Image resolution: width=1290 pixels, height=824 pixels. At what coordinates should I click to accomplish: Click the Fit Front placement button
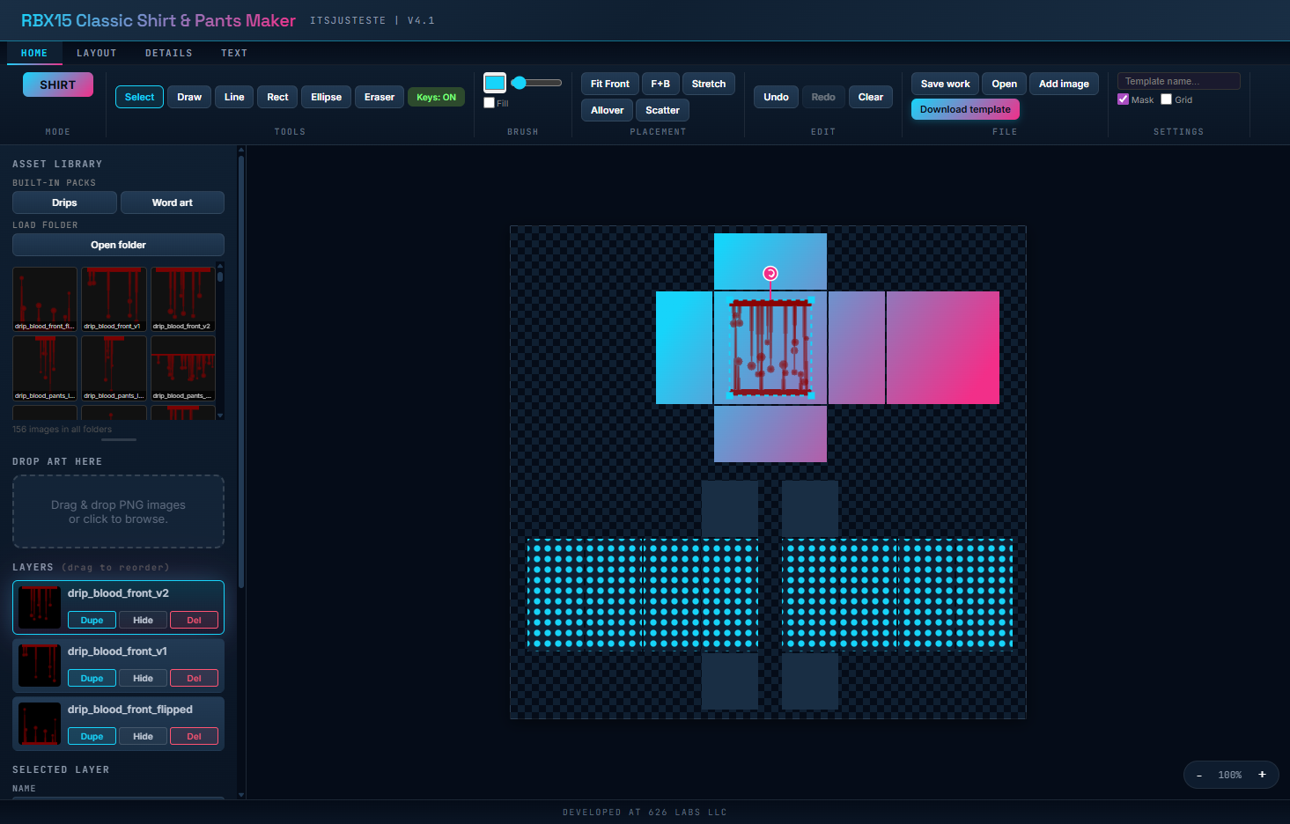[x=610, y=84]
